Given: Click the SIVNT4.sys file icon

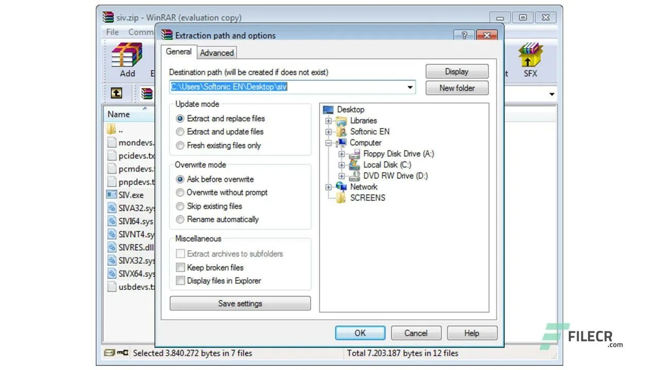Looking at the screenshot, I should pos(111,234).
